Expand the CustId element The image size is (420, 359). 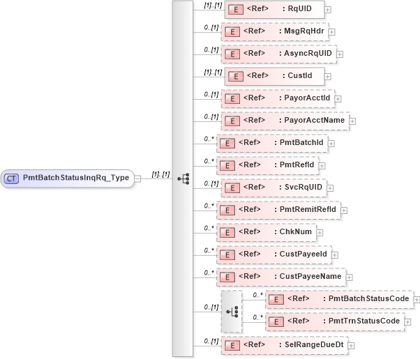(328, 77)
